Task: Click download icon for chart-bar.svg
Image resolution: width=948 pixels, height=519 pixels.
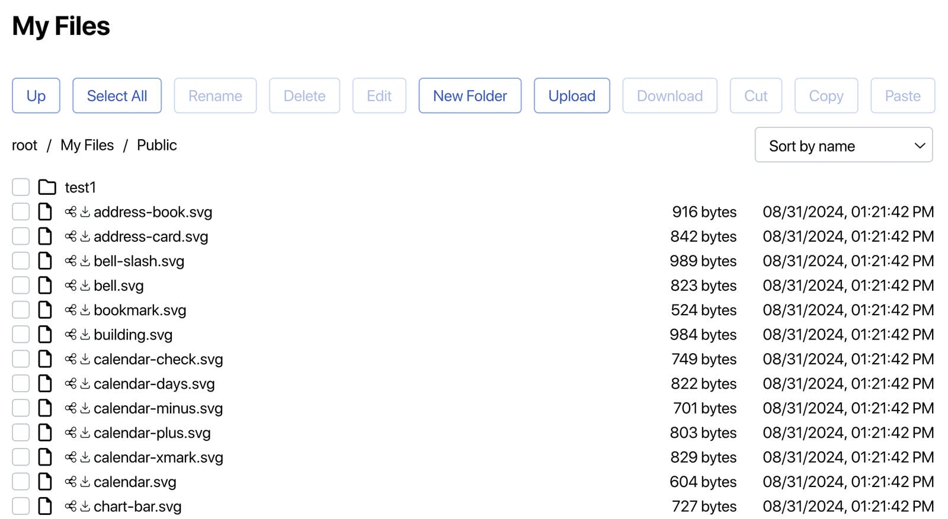Action: 85,507
